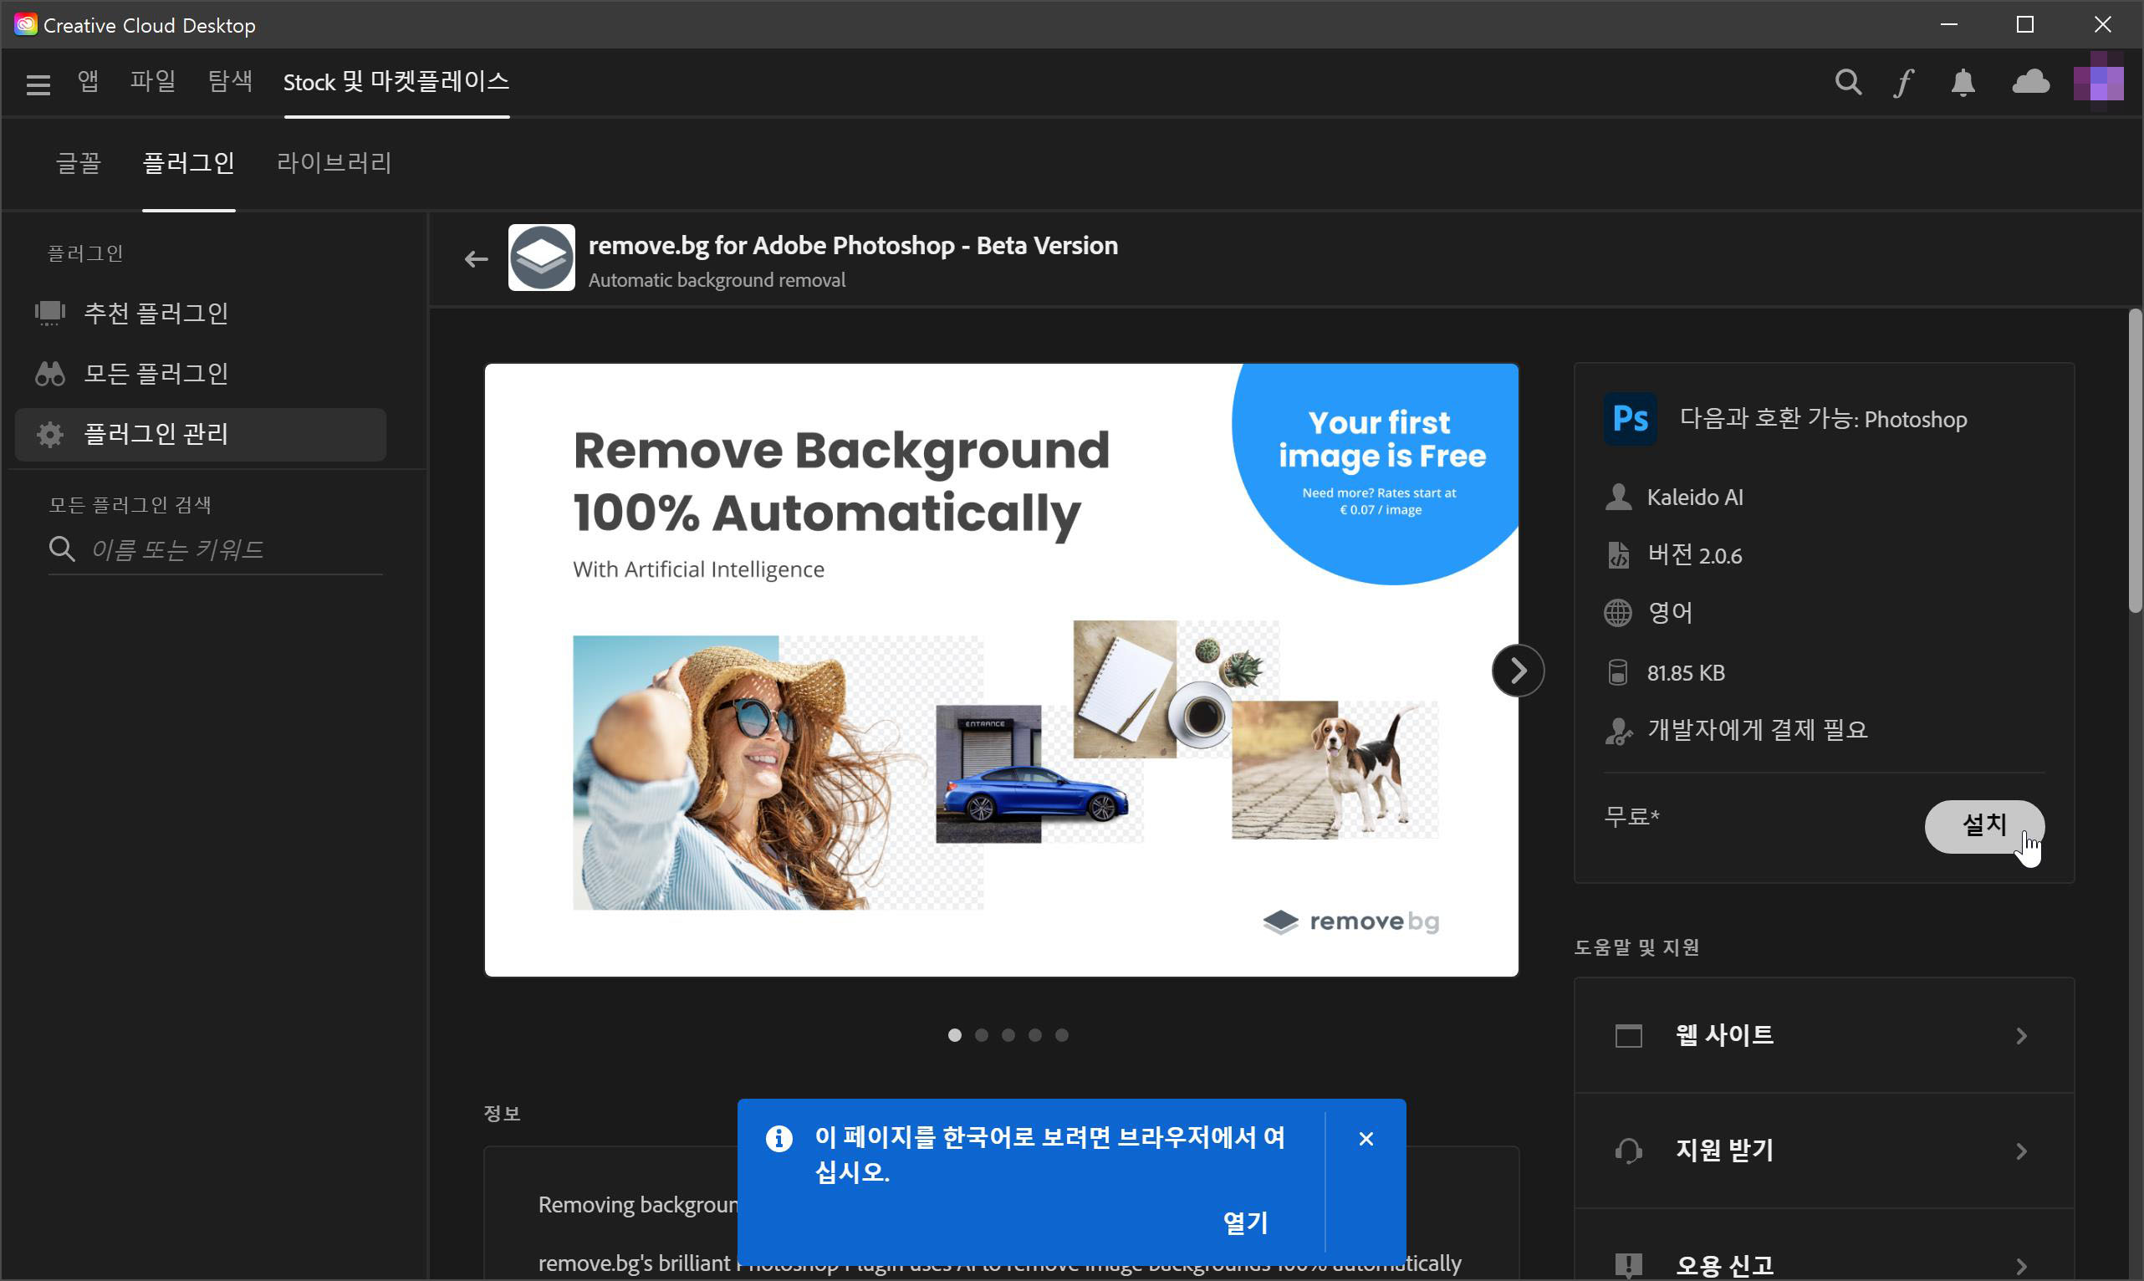Select the third carousel dot
Image resolution: width=2144 pixels, height=1281 pixels.
[x=1008, y=1035]
